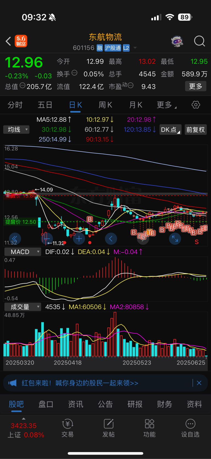
Task: Open the 公告 tab
Action: (x=105, y=404)
